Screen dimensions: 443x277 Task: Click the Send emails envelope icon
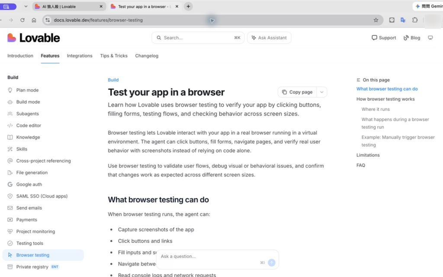click(10, 208)
